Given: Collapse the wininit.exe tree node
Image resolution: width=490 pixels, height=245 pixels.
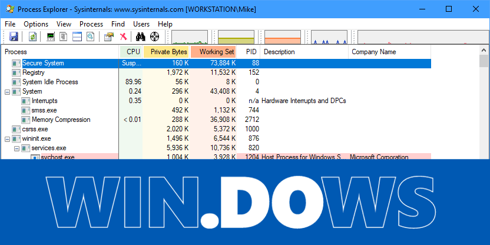Looking at the screenshot, I should (7, 139).
